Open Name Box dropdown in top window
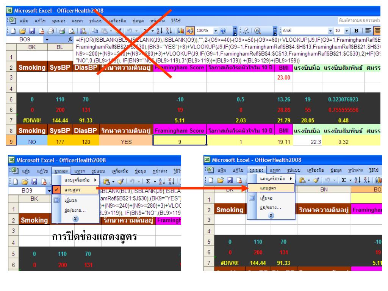This screenshot has width=388, height=291. (47, 39)
